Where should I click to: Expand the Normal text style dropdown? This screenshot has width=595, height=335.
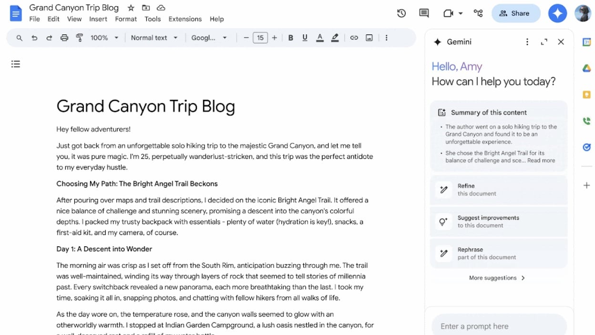pos(154,38)
